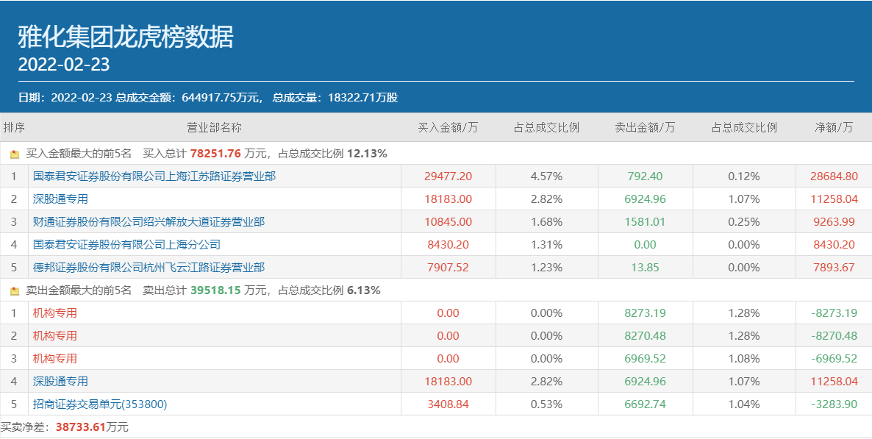Click the 雅化集团龙虎榜数据 page title
Viewport: 872px width, 439px height.
click(x=126, y=37)
